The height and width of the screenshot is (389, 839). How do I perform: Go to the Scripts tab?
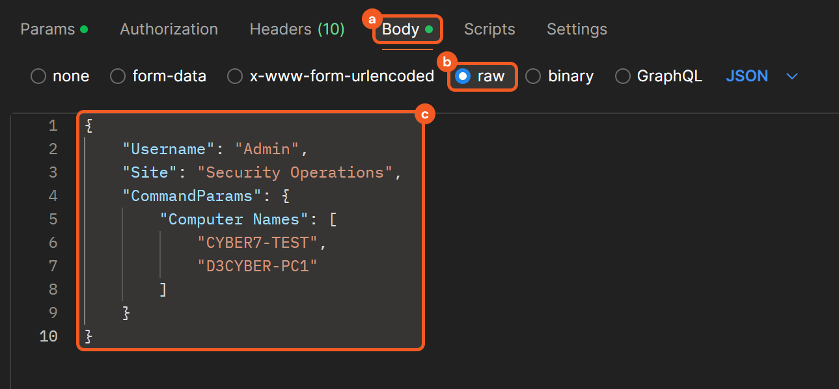(x=489, y=29)
